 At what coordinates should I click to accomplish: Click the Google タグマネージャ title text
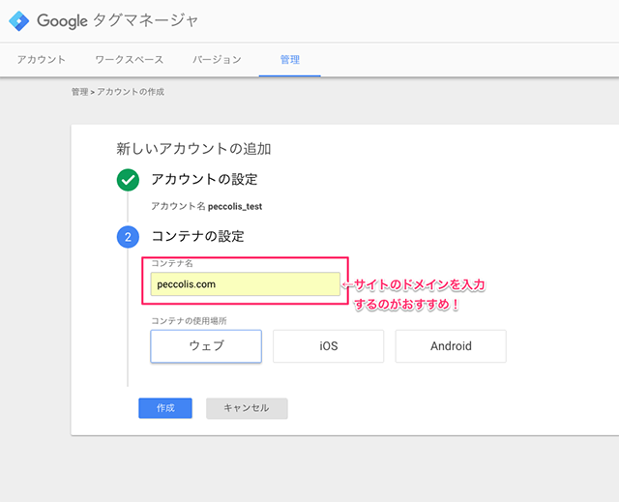click(118, 20)
